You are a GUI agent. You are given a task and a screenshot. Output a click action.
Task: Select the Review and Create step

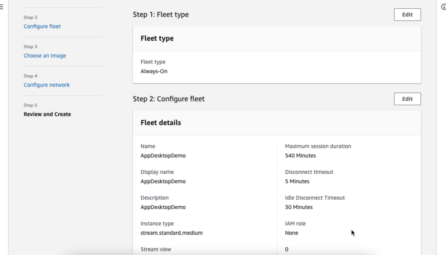47,114
